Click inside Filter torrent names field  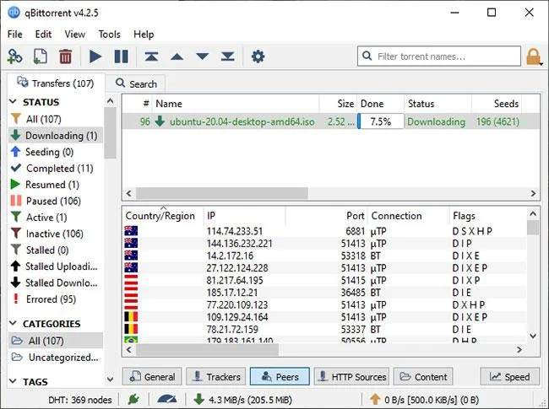pos(439,57)
